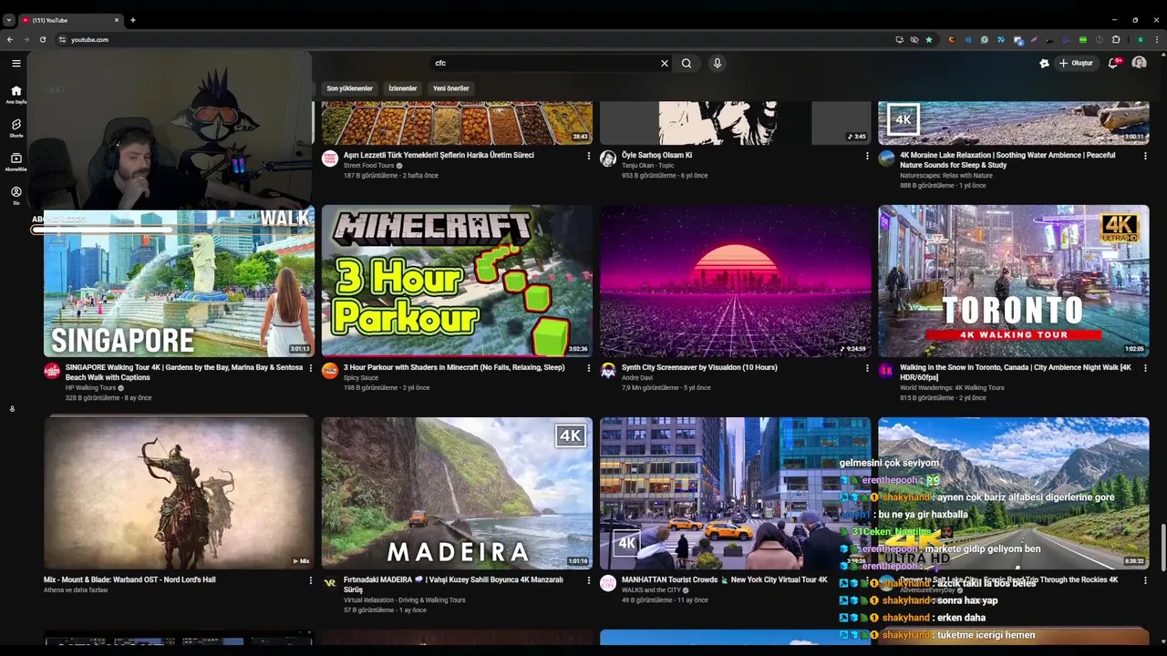The width and height of the screenshot is (1167, 656).
Task: Open Chrome three-dot menu
Action: (1157, 39)
